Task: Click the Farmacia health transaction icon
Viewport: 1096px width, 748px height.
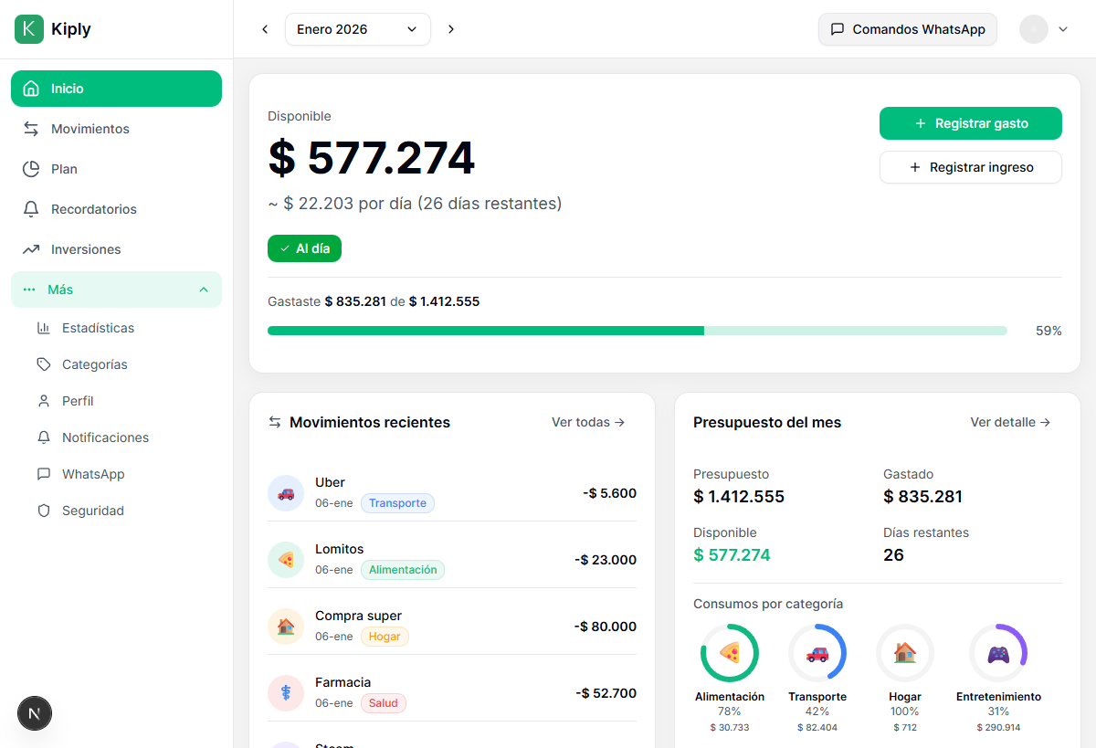Action: pyautogui.click(x=286, y=693)
